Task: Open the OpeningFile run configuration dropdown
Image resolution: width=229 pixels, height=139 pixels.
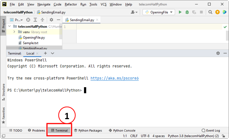Action: click(159, 12)
